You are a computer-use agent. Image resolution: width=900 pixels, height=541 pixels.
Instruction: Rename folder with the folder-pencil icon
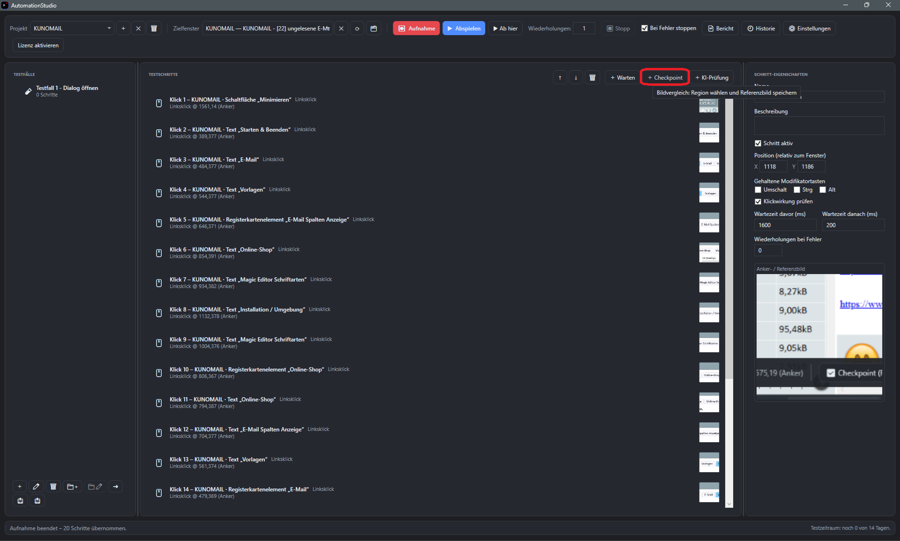pos(95,487)
